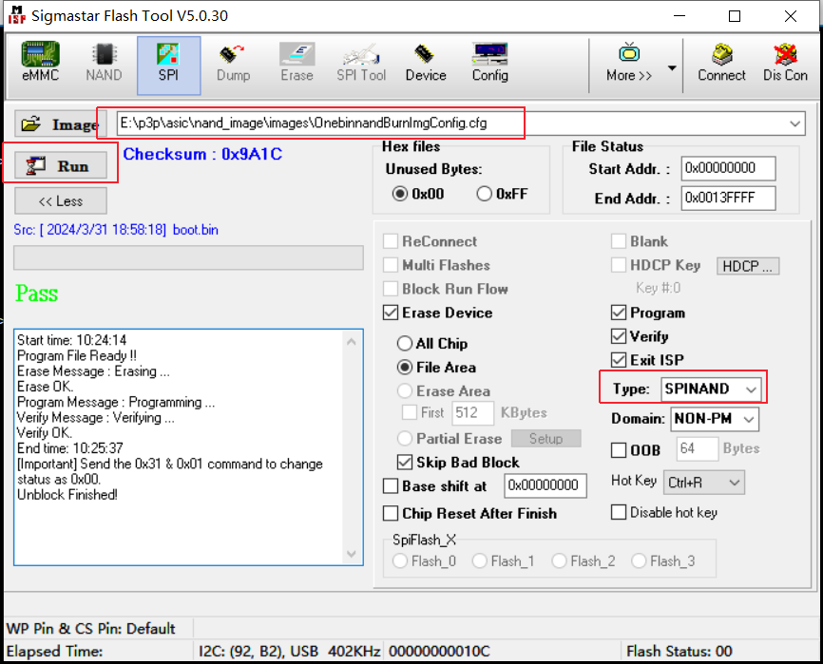Uncheck the Program checkbox

tap(619, 313)
